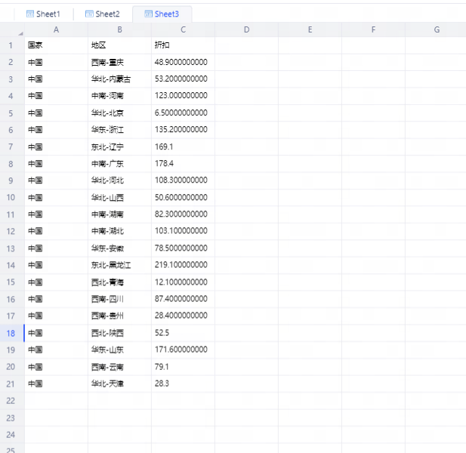The height and width of the screenshot is (453, 466).
Task: Select column C header
Action: click(183, 29)
